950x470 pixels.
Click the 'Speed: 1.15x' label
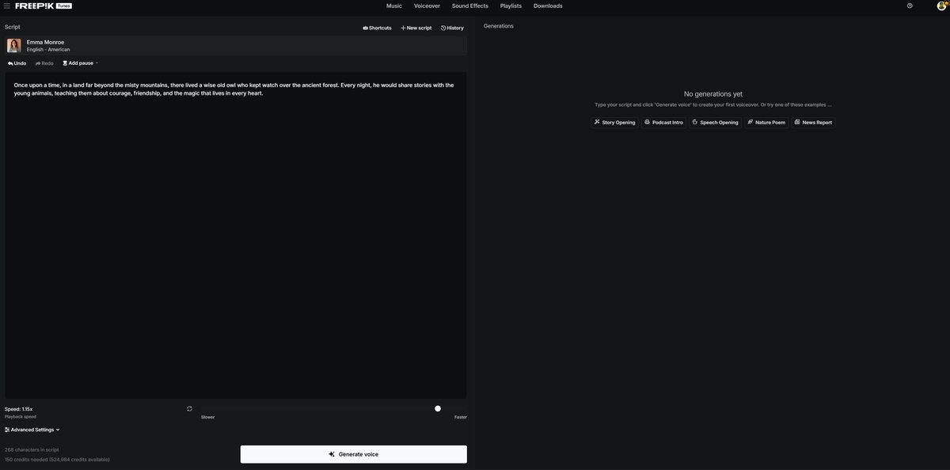click(x=19, y=409)
